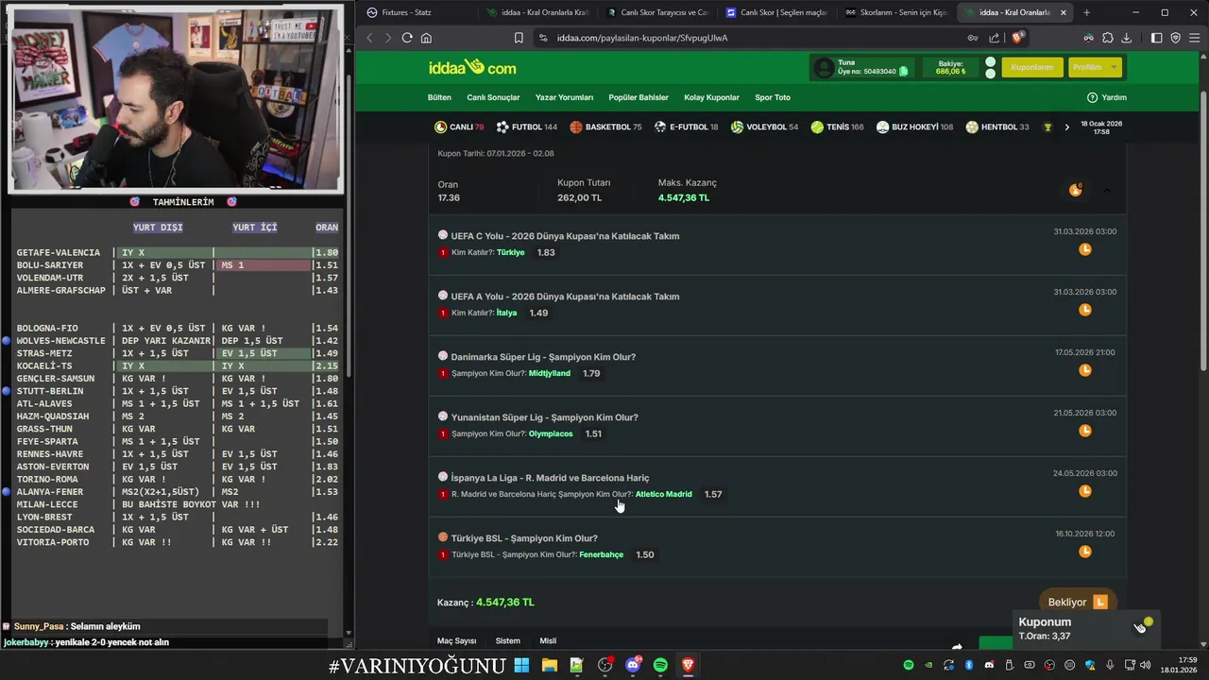
Task: Open the Yazar Yorumları menu item
Action: coord(564,97)
